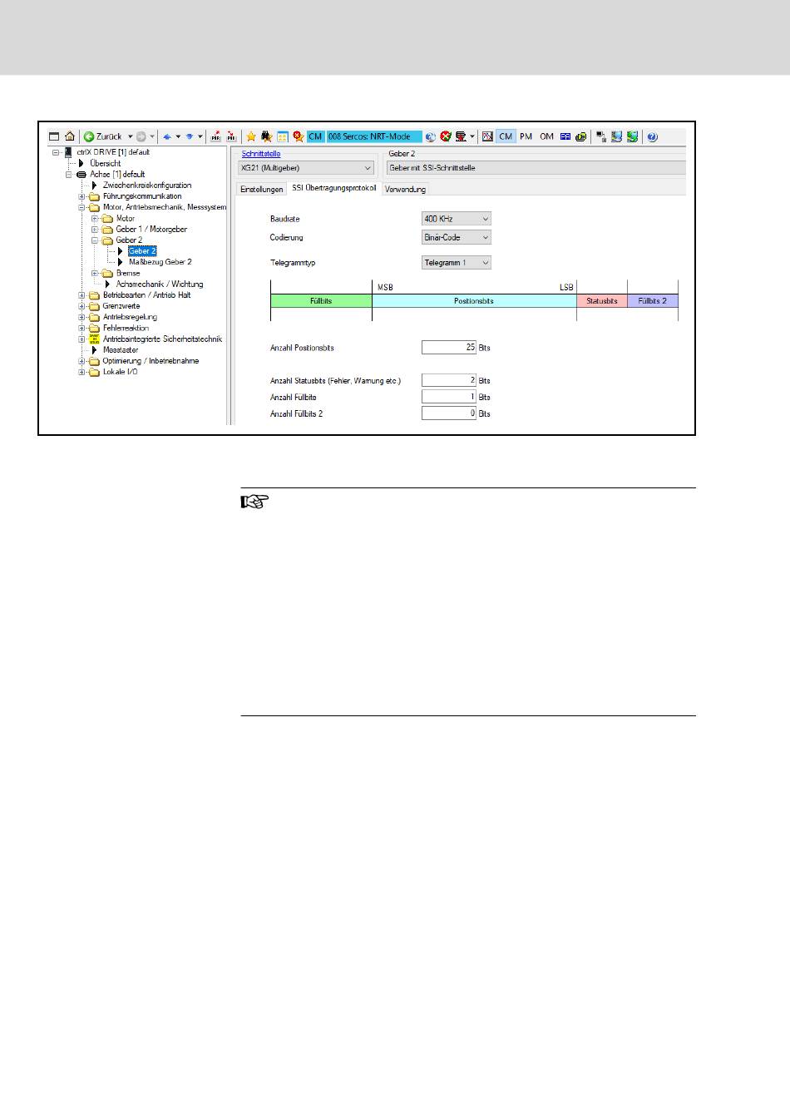Click the LSB label above Positionsbits
Image resolution: width=790 pixels, height=1118 pixels.
566,287
